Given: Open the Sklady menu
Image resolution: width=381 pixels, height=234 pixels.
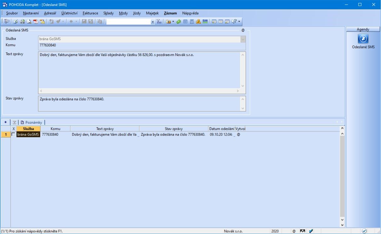Looking at the screenshot, I should pos(109,13).
